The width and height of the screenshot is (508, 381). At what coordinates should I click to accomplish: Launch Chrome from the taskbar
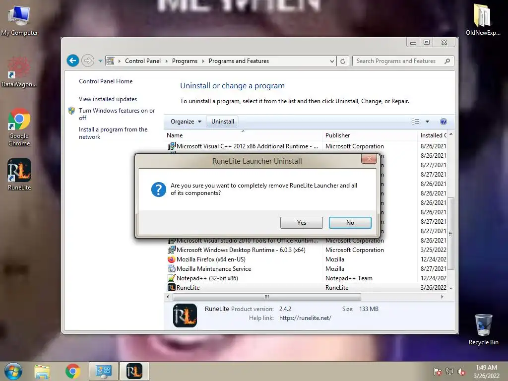point(72,371)
